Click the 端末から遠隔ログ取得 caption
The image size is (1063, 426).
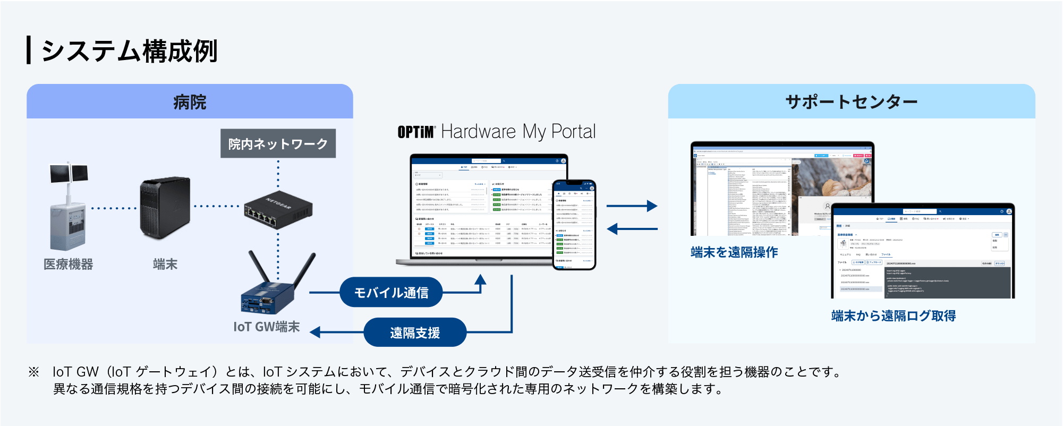(x=893, y=316)
